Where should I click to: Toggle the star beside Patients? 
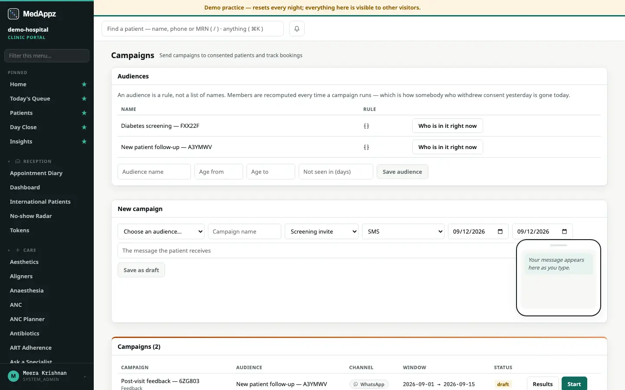[x=84, y=113]
